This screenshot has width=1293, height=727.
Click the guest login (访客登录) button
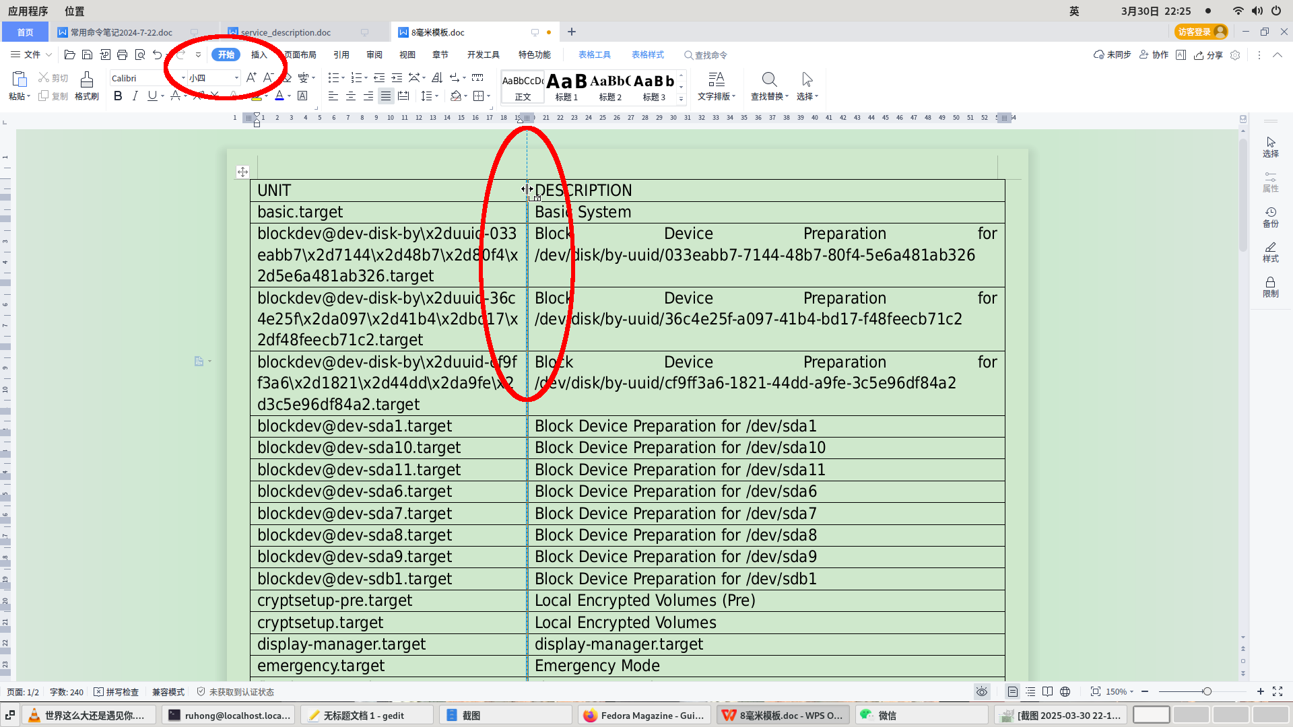[1200, 32]
